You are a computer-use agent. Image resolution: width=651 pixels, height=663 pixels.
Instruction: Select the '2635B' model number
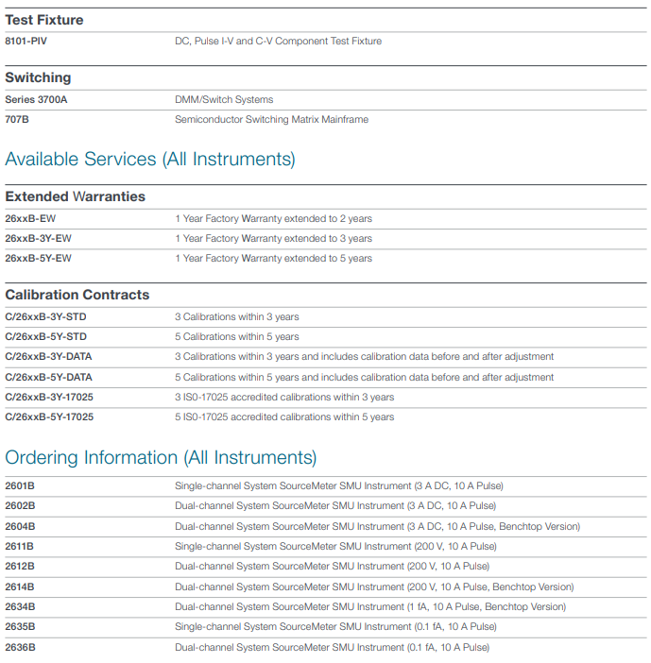[20, 626]
